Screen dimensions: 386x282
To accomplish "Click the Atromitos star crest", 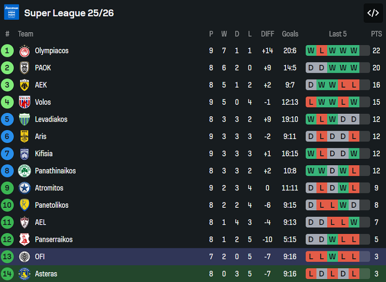I will (x=24, y=188).
